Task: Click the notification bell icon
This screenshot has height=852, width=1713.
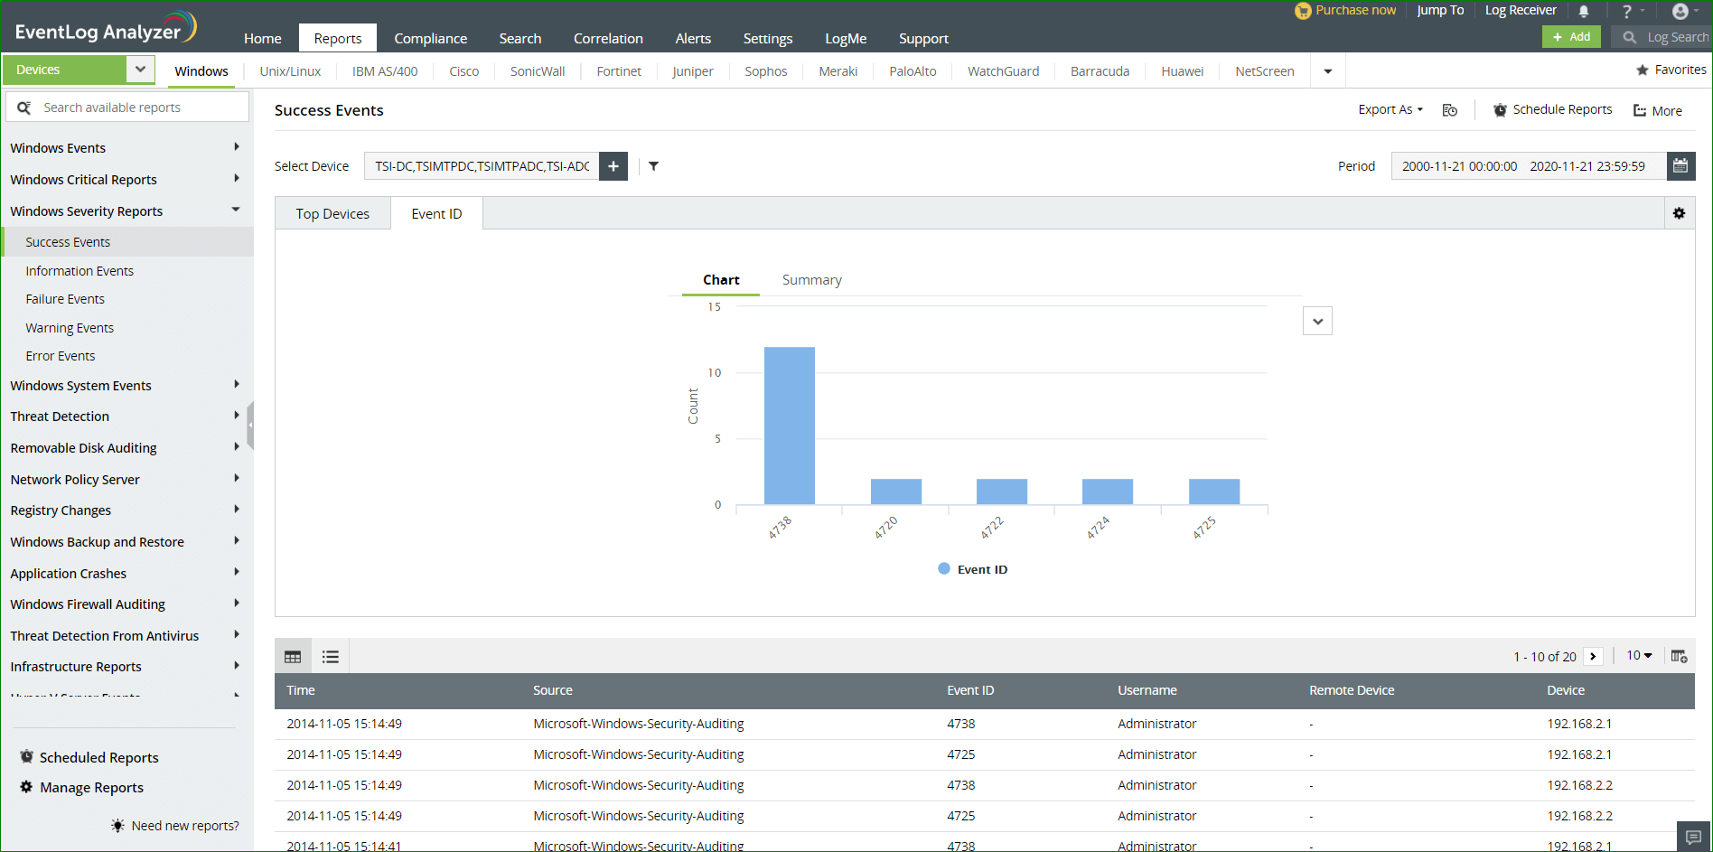Action: (1584, 11)
